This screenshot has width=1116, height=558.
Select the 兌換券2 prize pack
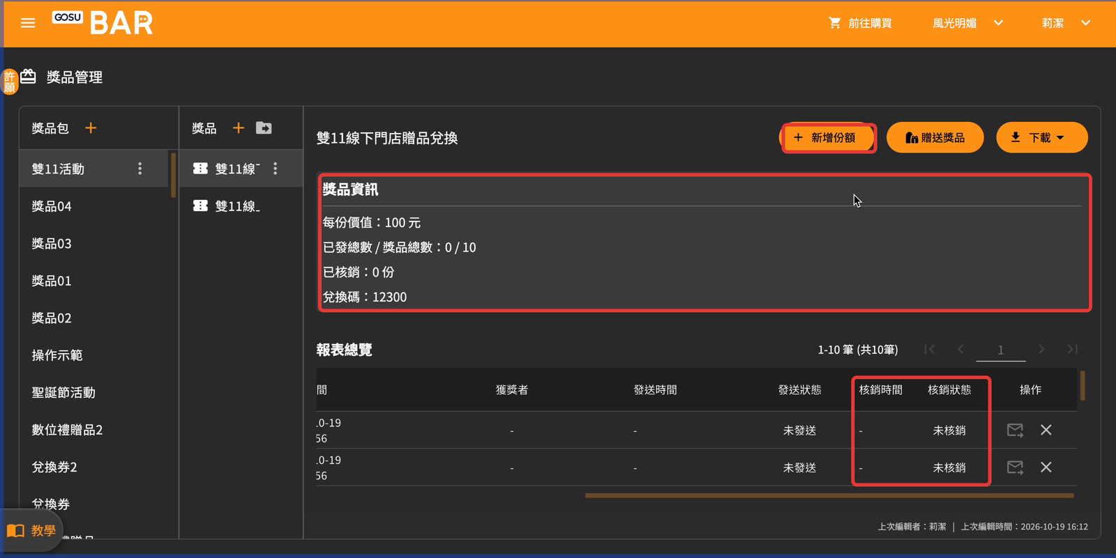tap(94, 467)
